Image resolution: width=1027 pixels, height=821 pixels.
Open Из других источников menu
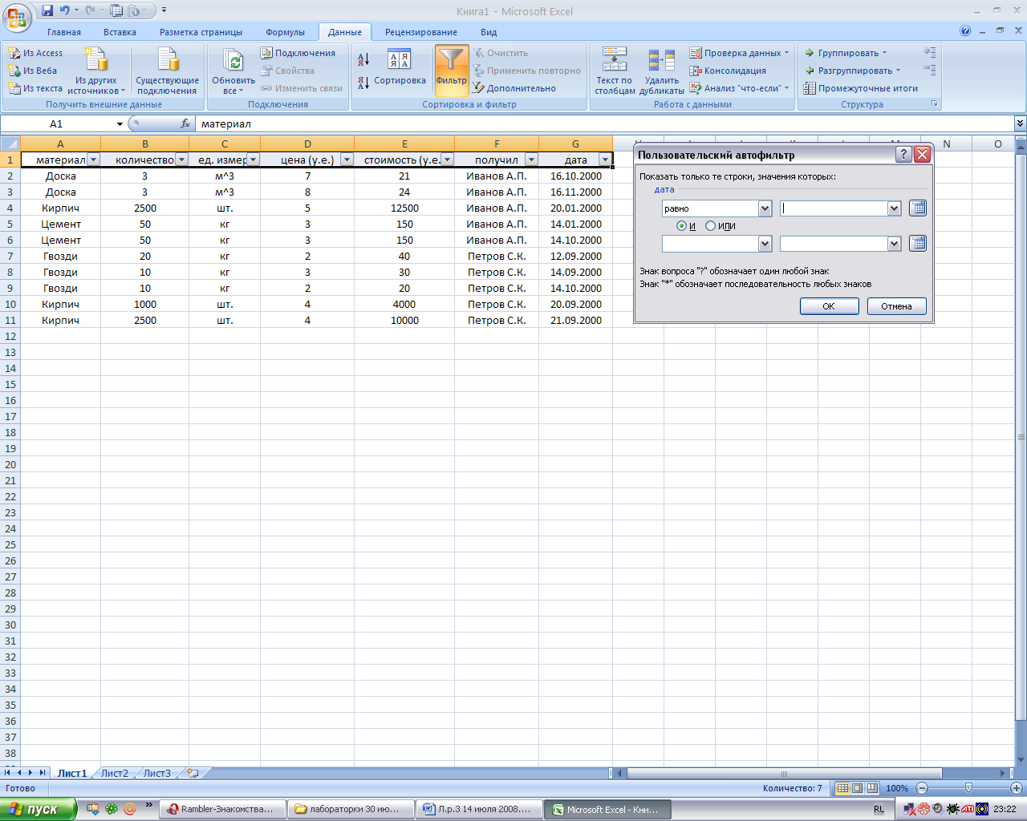coord(96,71)
